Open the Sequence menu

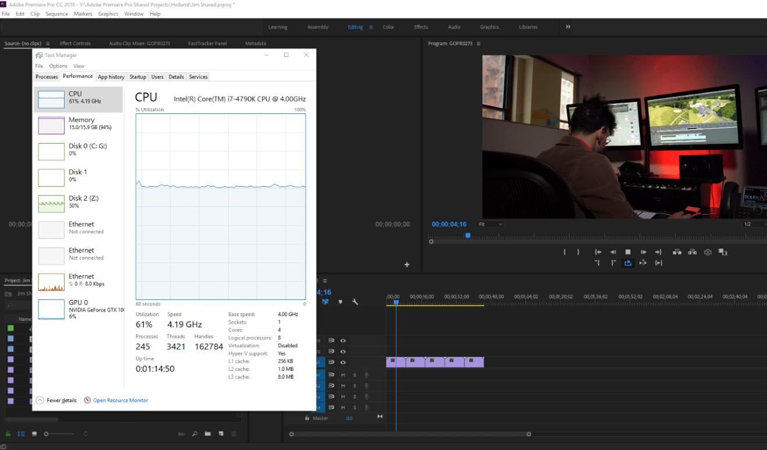coord(57,13)
